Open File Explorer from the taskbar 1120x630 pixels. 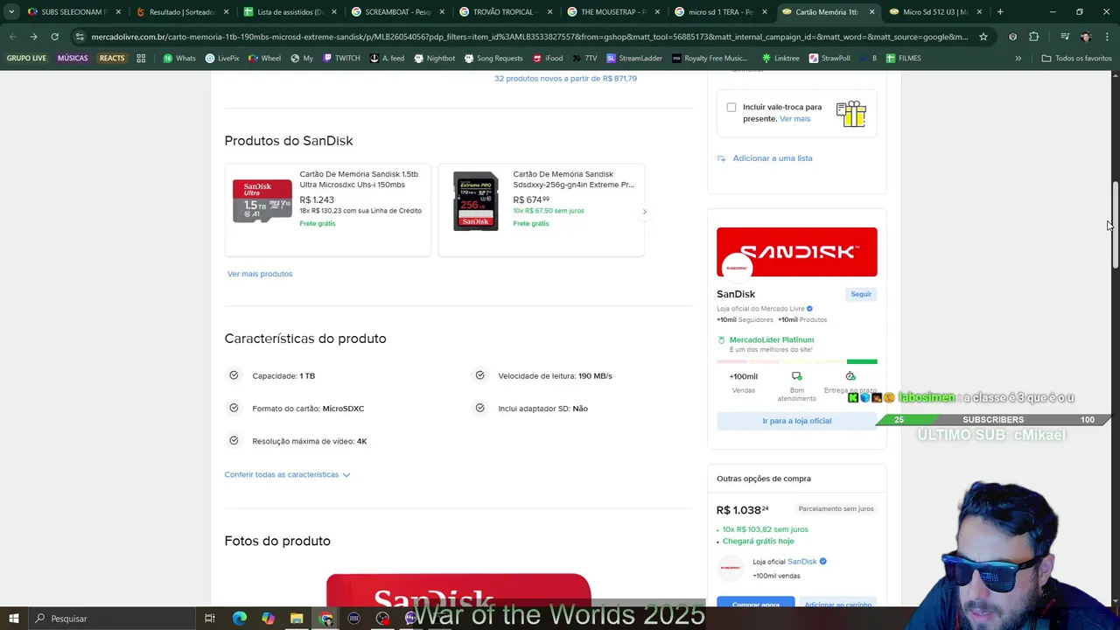tap(297, 619)
